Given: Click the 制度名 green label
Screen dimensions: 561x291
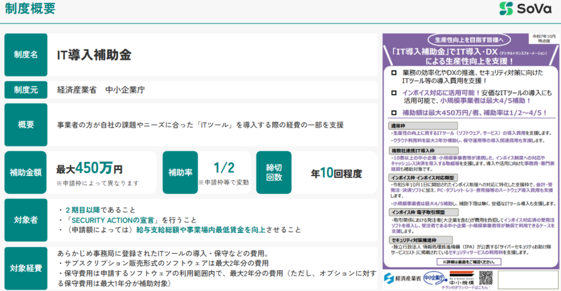Looking at the screenshot, I should click(x=26, y=55).
